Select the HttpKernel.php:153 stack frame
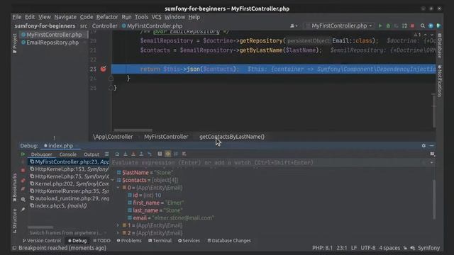This screenshot has width=454, height=255. coord(69,169)
